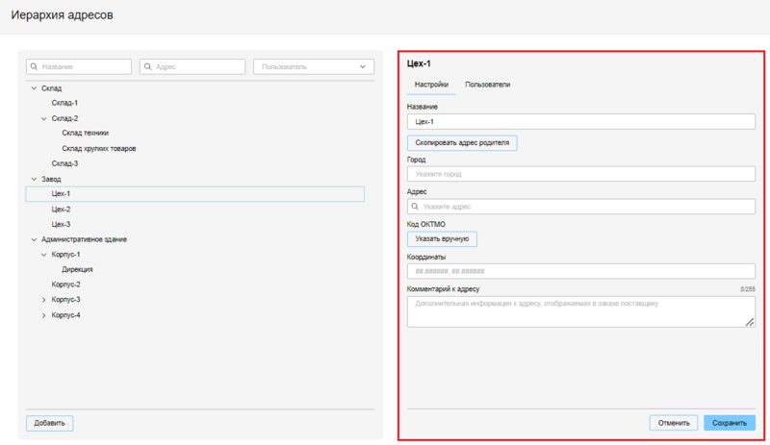Viewport: 770px width, 445px height.
Task: Collapse the Склад-2 branch
Action: (43, 118)
